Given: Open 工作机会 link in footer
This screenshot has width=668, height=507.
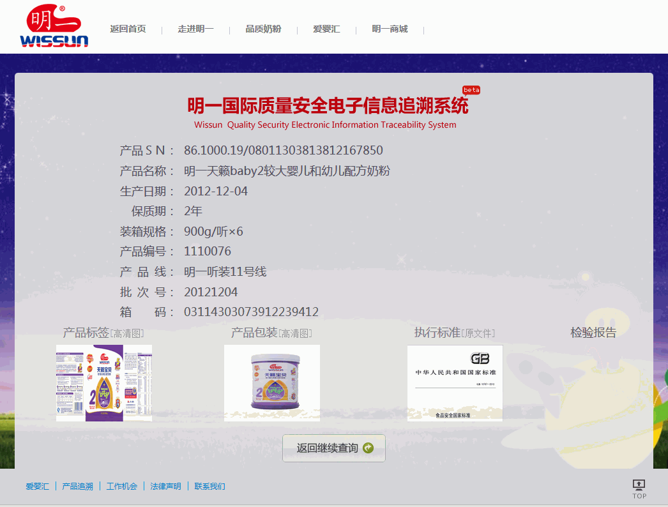Looking at the screenshot, I should tap(121, 487).
